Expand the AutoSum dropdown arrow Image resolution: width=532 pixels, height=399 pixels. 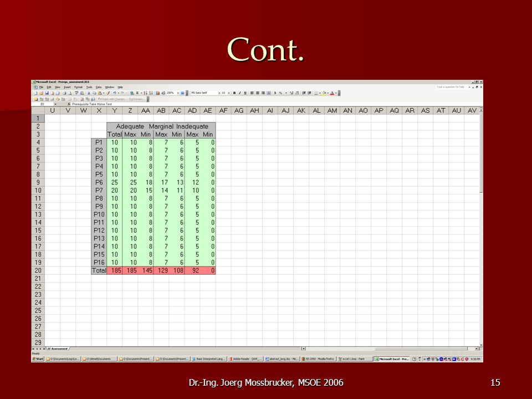[x=141, y=93]
